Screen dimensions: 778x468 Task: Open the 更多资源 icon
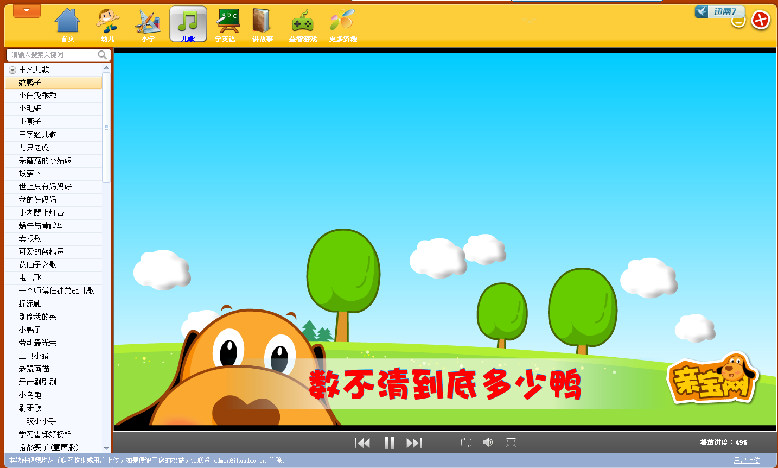343,25
